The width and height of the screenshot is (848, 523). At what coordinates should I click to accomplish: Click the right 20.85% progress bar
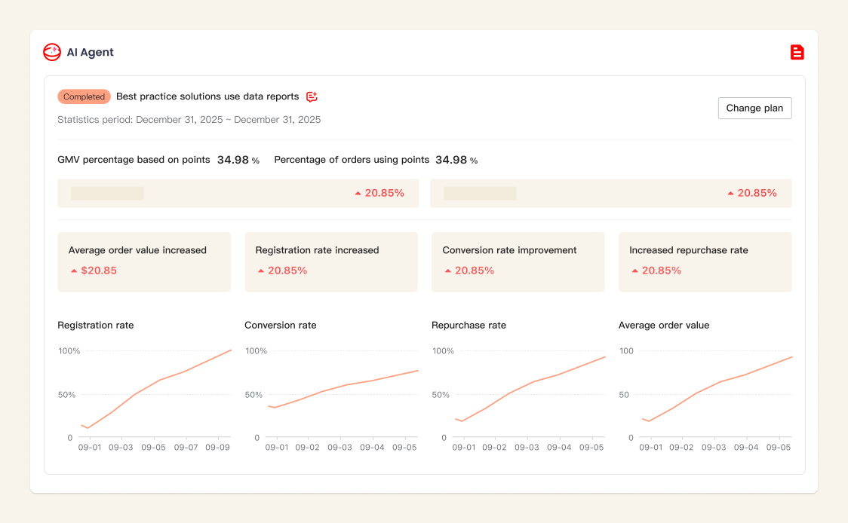coord(610,193)
